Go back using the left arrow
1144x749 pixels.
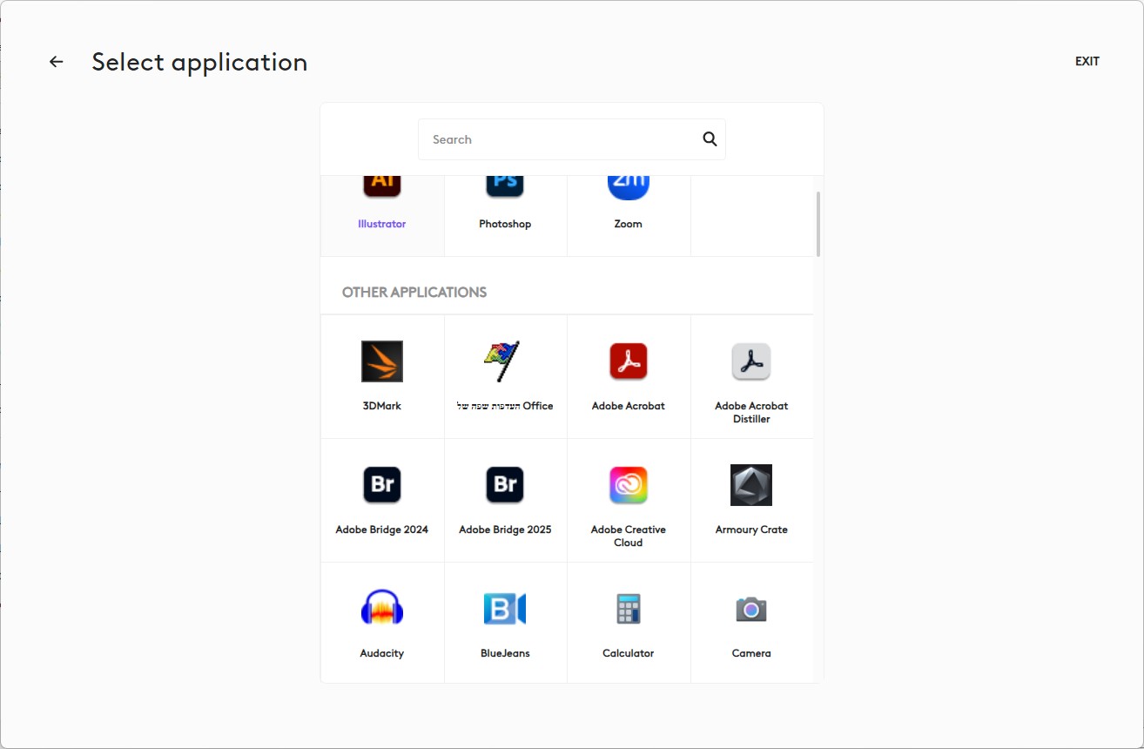click(x=57, y=62)
